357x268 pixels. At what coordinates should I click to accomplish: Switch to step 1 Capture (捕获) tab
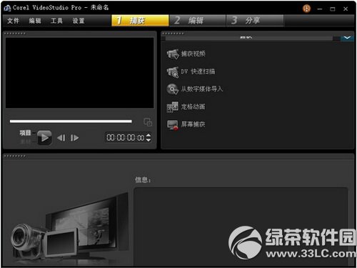pyautogui.click(x=140, y=21)
